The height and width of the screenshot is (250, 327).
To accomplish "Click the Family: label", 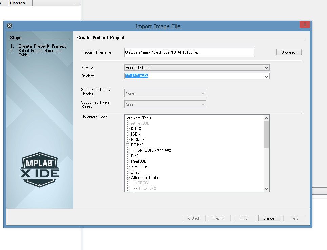I will tap(87, 68).
